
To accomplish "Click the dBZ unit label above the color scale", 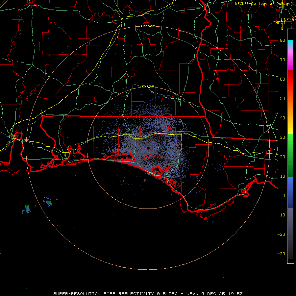I will pos(279,23).
